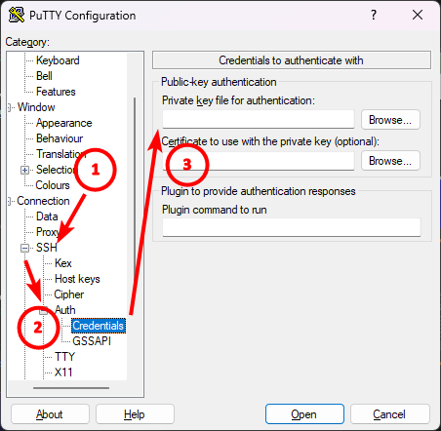Collapse the SSH tree node
Image resolution: width=441 pixels, height=431 pixels.
tap(24, 248)
